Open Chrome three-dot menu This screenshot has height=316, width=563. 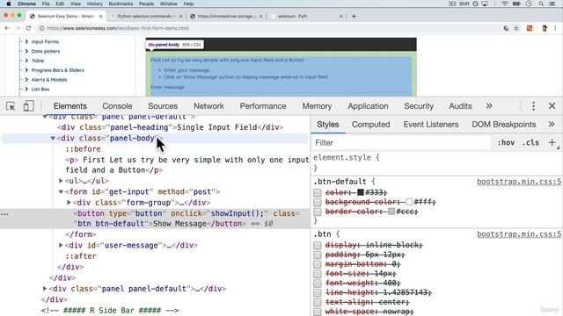(x=555, y=28)
